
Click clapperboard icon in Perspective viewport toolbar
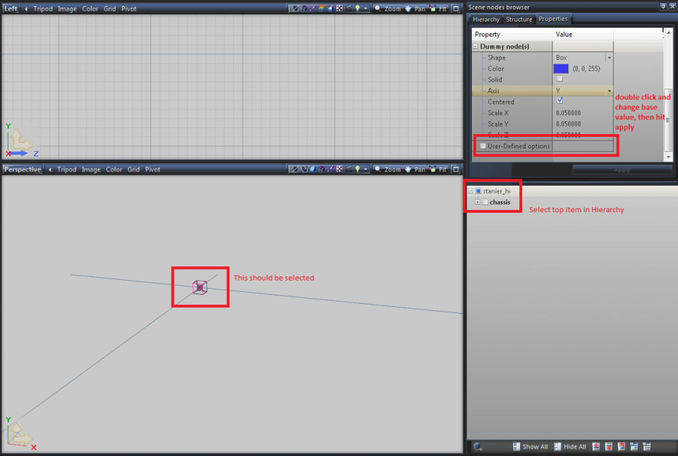(348, 169)
